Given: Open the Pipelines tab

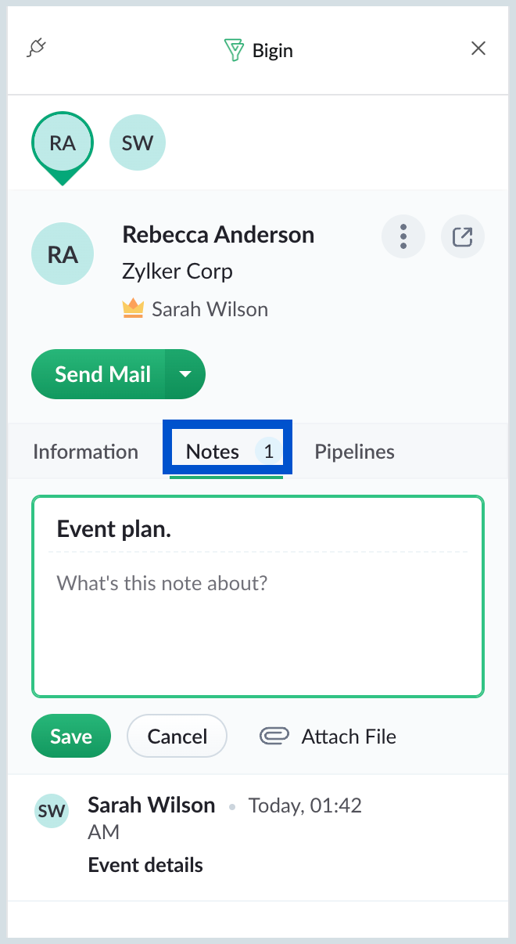Looking at the screenshot, I should pos(354,452).
